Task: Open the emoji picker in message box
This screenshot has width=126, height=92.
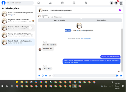Action: pyautogui.click(x=117, y=76)
